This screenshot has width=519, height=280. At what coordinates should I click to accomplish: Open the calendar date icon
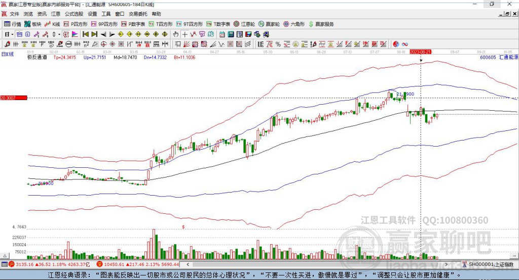tap(222, 34)
